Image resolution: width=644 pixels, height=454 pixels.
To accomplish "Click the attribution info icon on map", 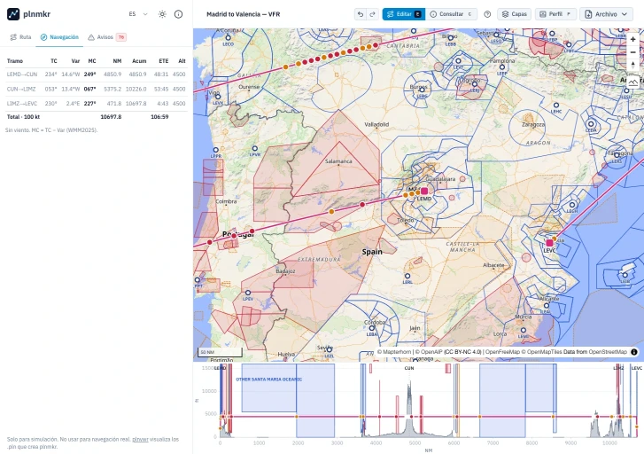I will [634, 352].
